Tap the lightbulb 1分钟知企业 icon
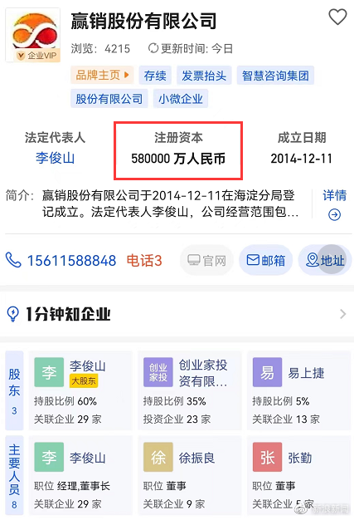This screenshot has height=520, width=354. point(13,314)
